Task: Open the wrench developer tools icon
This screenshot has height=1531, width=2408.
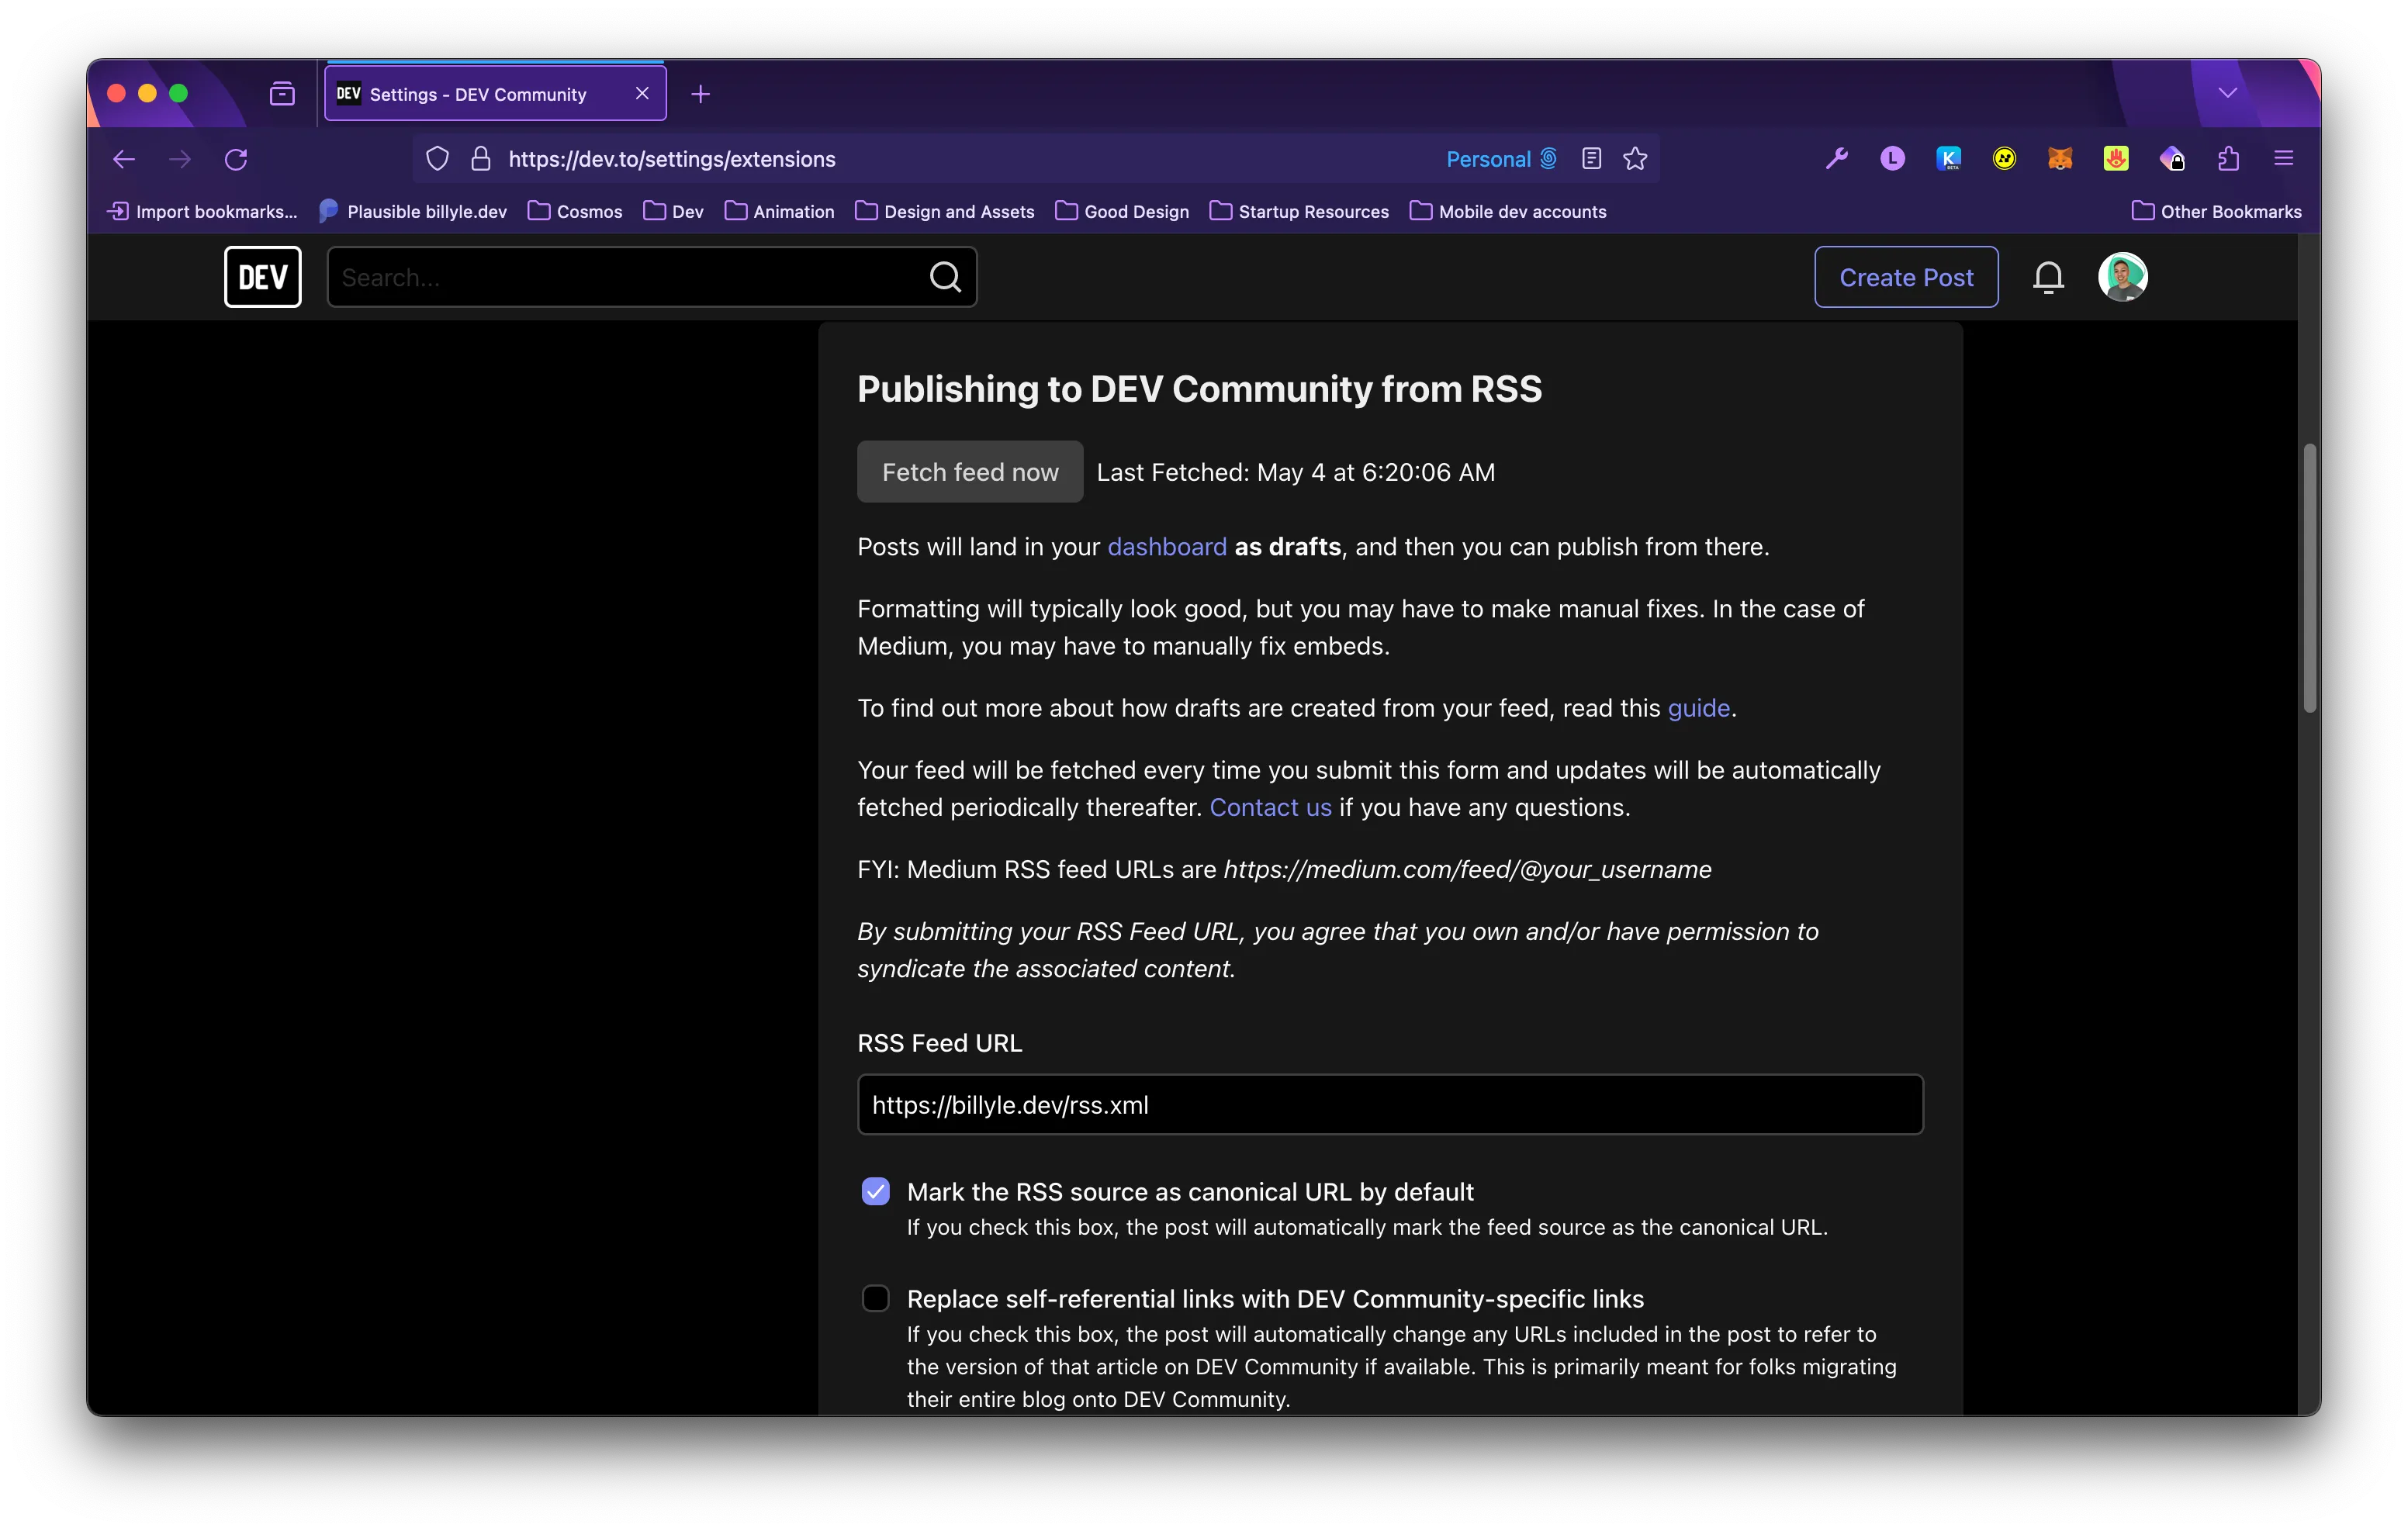Action: tap(1836, 159)
